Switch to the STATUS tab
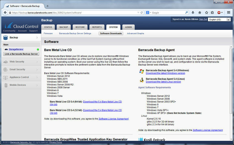Image resolution: width=234 pixels, height=145 pixels. 48,27
